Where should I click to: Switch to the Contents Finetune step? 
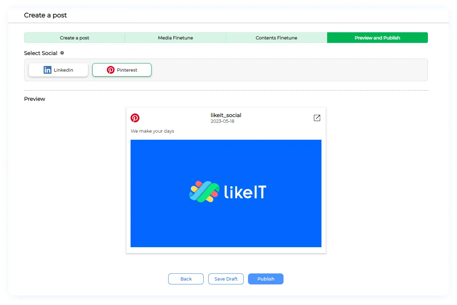pos(276,38)
